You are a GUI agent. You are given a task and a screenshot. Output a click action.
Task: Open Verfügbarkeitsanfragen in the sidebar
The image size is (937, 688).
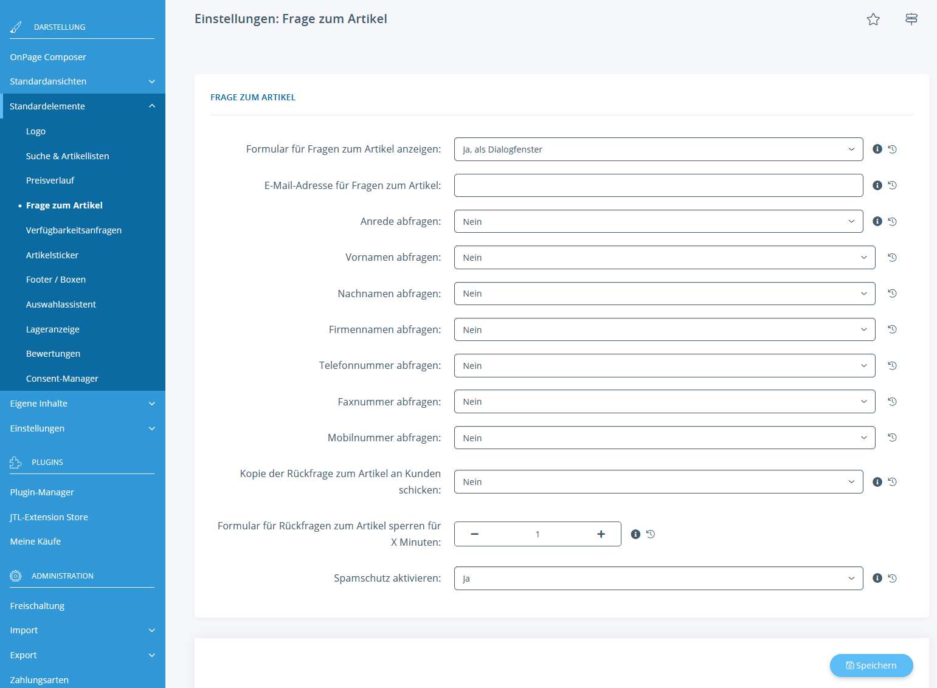pos(74,230)
